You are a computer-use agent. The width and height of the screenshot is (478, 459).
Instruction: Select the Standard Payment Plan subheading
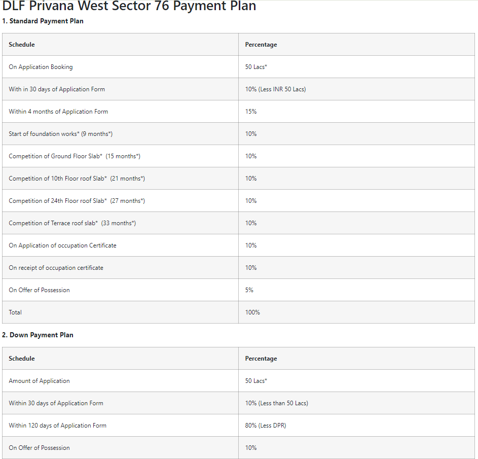pos(43,21)
